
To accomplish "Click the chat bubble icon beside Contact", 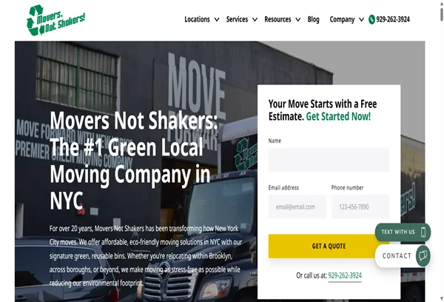I will tap(423, 256).
